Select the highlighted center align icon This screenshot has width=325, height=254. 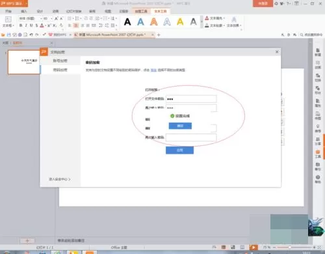coord(76,25)
